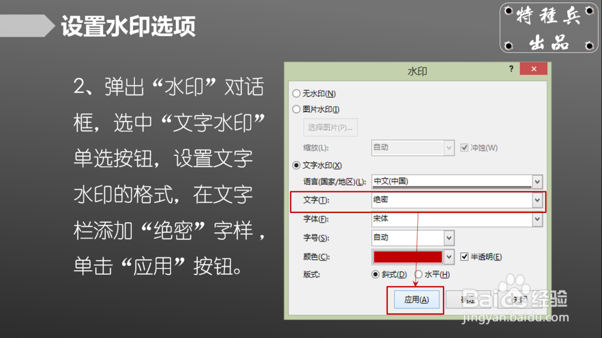Select the 斜式 (diagonal) layout radio button
602x338 pixels.
coord(376,274)
